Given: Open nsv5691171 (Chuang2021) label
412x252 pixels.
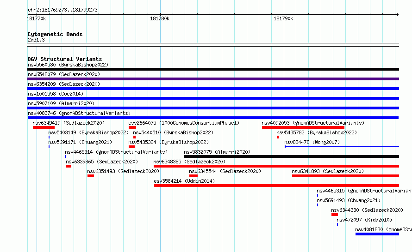Looking at the screenshot, I should click(x=80, y=142).
